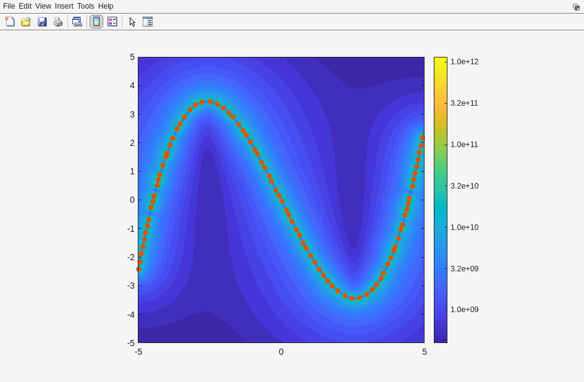
Task: Toggle the Insert Legend toolbar button
Action: point(112,22)
